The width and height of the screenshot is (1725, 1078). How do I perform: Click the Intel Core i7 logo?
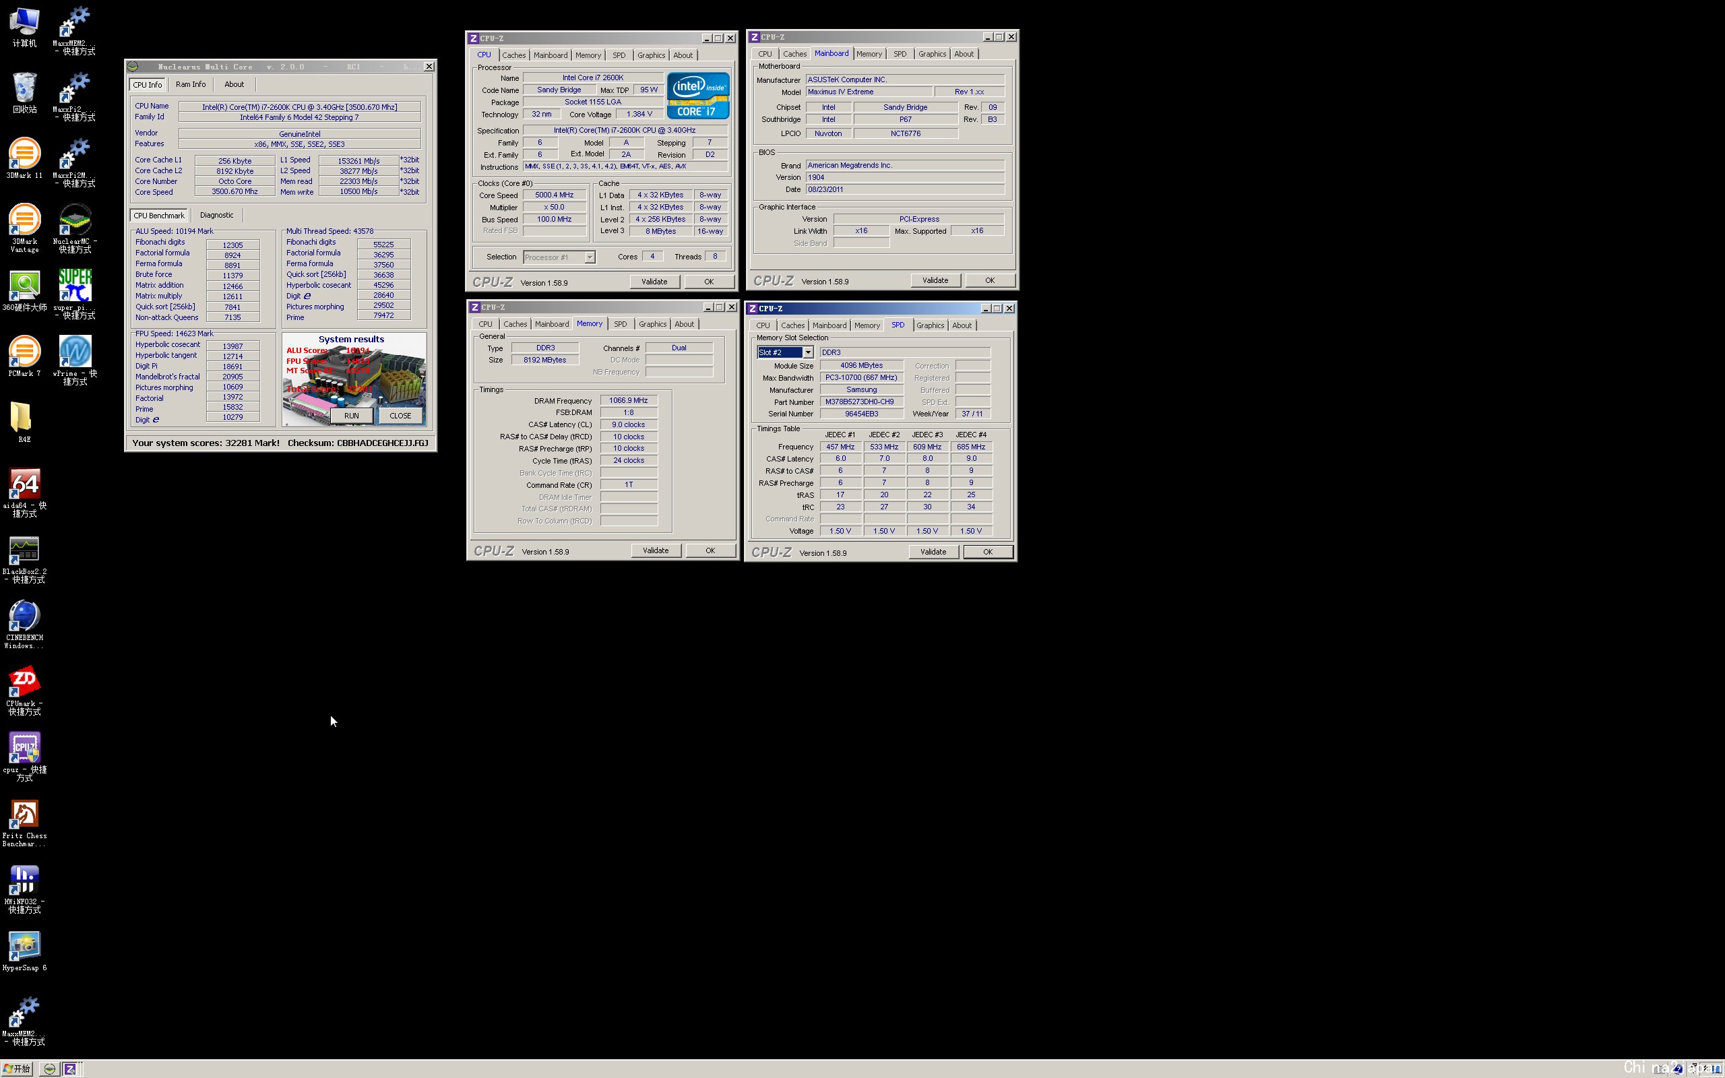(698, 96)
